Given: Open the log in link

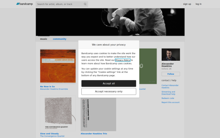Looking at the screenshot, I should [x=198, y=4].
